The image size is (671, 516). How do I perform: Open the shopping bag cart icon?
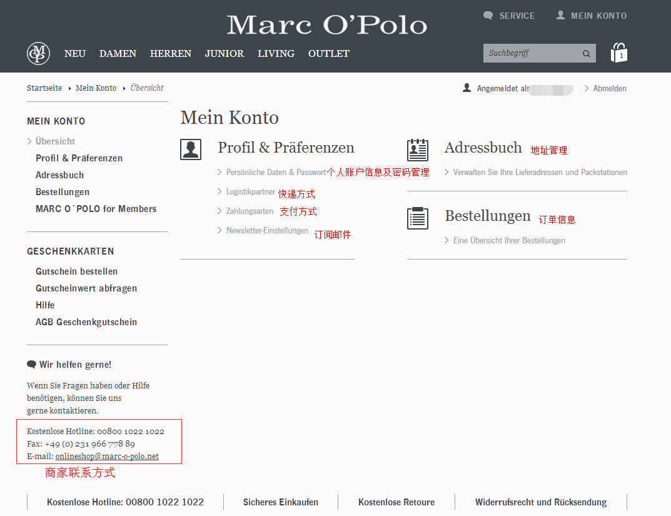pos(618,53)
